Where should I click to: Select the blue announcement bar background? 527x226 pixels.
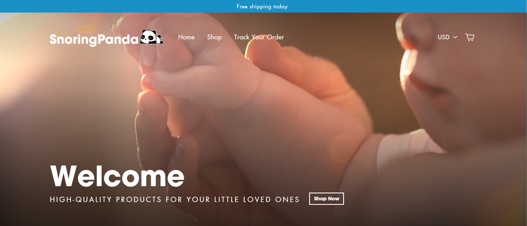[111, 6]
